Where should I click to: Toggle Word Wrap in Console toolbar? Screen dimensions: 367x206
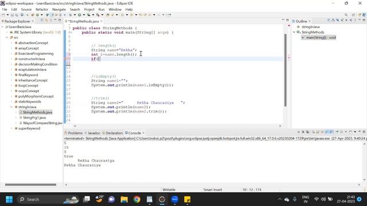tap(322, 132)
